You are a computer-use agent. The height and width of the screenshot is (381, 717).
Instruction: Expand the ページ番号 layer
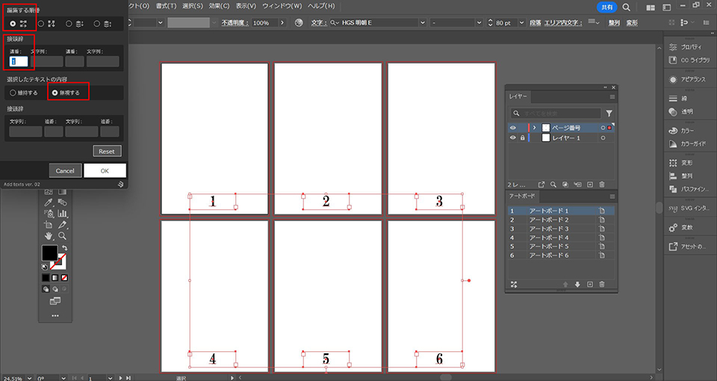click(x=534, y=128)
